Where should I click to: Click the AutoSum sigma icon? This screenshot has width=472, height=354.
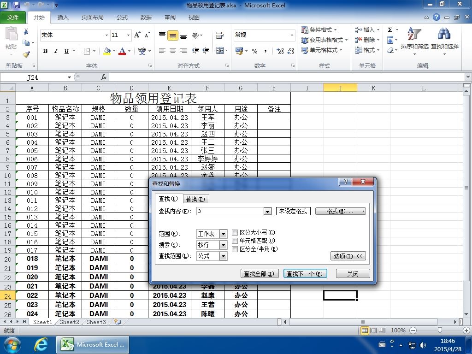tap(390, 30)
